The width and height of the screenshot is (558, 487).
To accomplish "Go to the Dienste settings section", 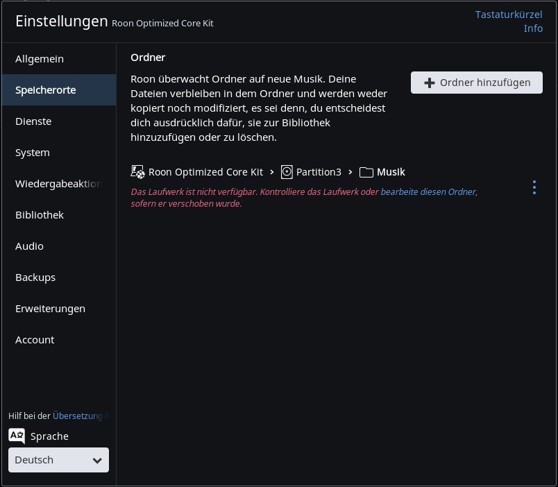I will [x=33, y=121].
